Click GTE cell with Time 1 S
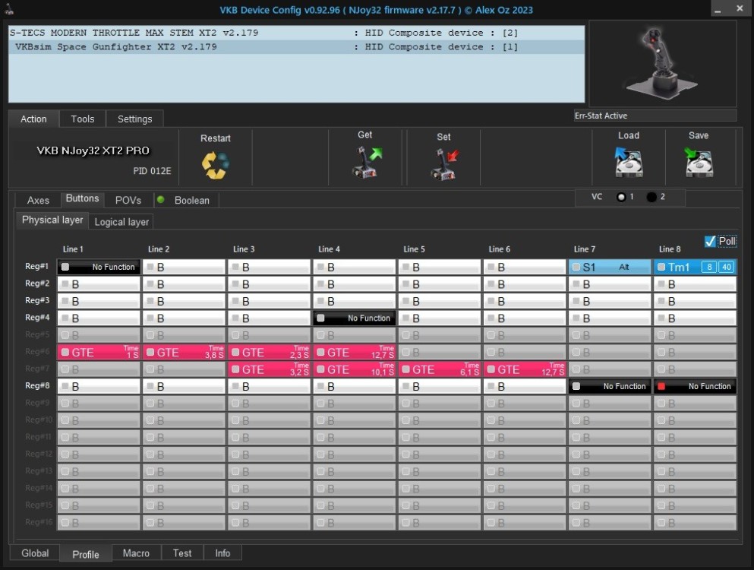This screenshot has height=570, width=754. (99, 353)
